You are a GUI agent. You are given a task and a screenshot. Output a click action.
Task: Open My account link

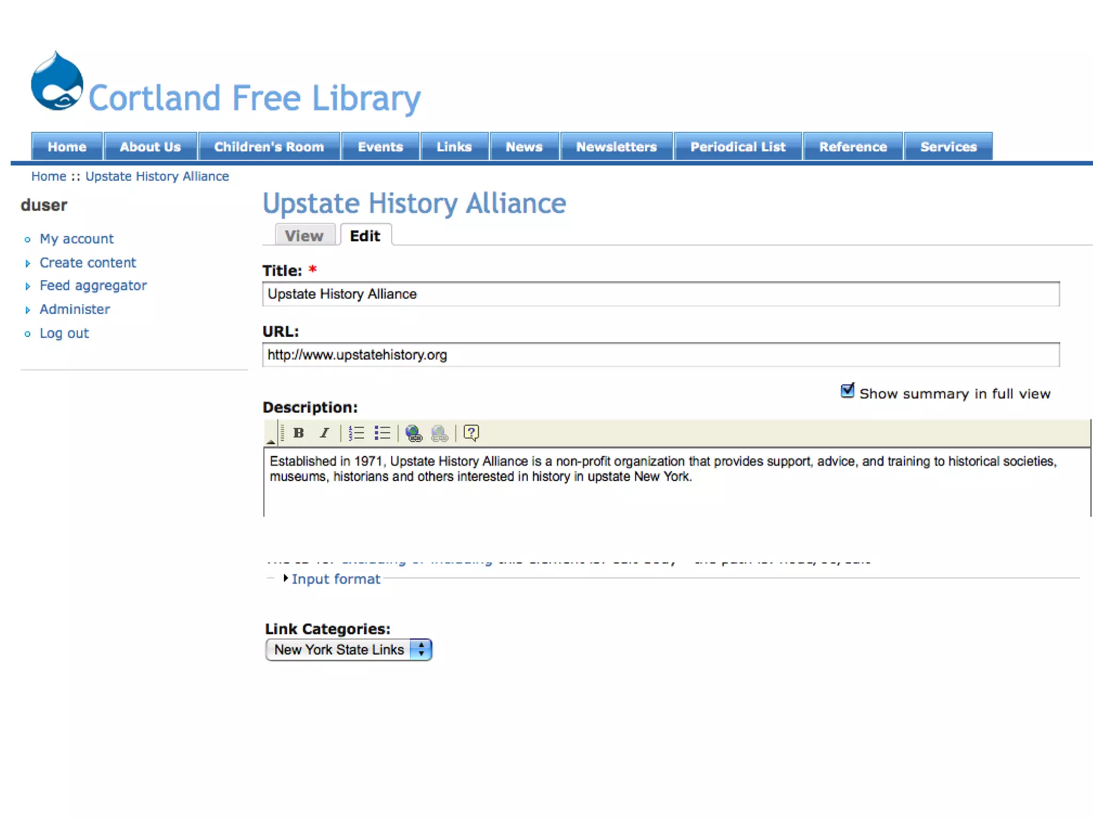(76, 239)
